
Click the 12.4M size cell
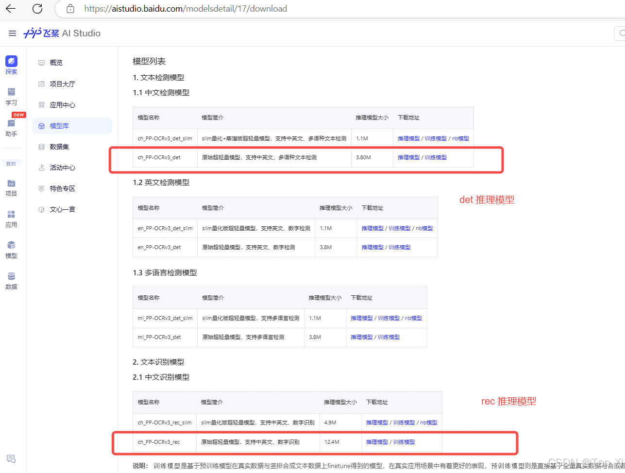click(340, 442)
